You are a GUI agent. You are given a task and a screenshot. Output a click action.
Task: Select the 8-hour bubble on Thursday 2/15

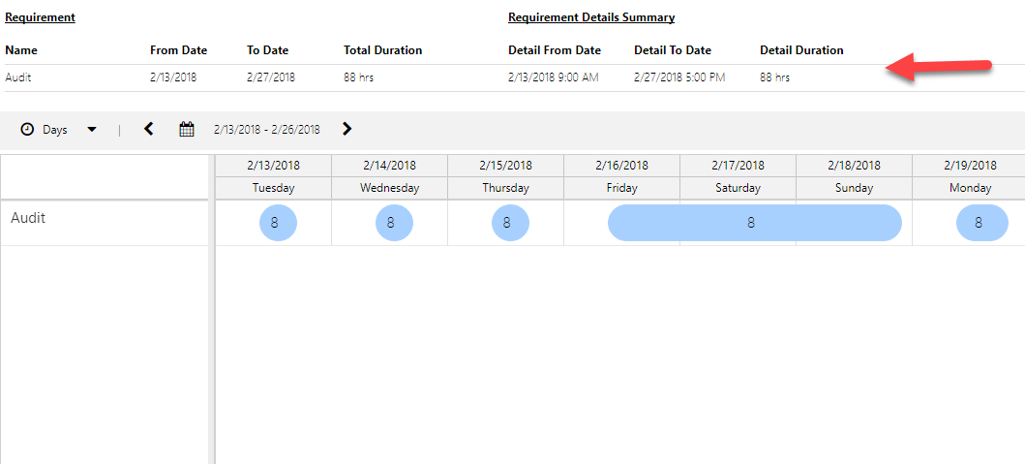point(510,223)
